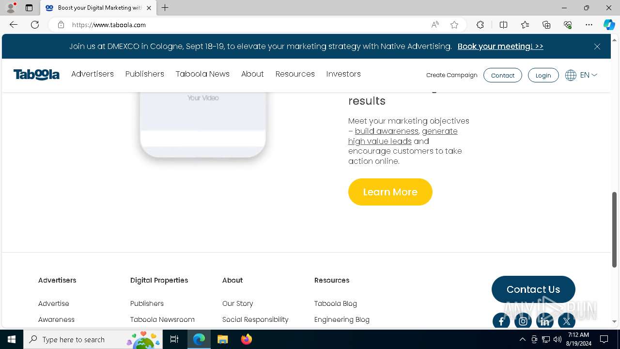Click the Login button
620x349 pixels.
pos(543,75)
